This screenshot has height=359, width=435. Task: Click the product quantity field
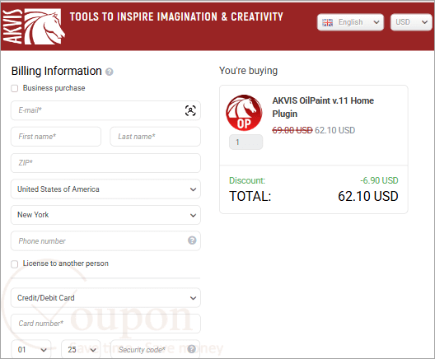click(x=246, y=142)
